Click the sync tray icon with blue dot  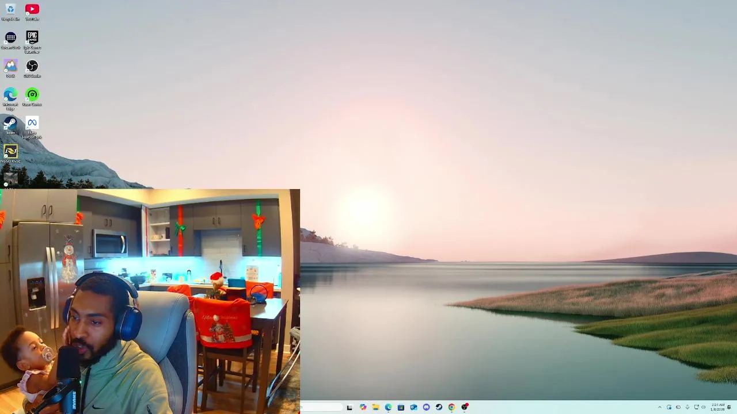pos(669,407)
